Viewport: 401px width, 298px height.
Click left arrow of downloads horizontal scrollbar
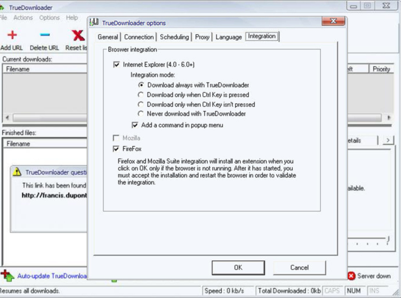(8, 117)
